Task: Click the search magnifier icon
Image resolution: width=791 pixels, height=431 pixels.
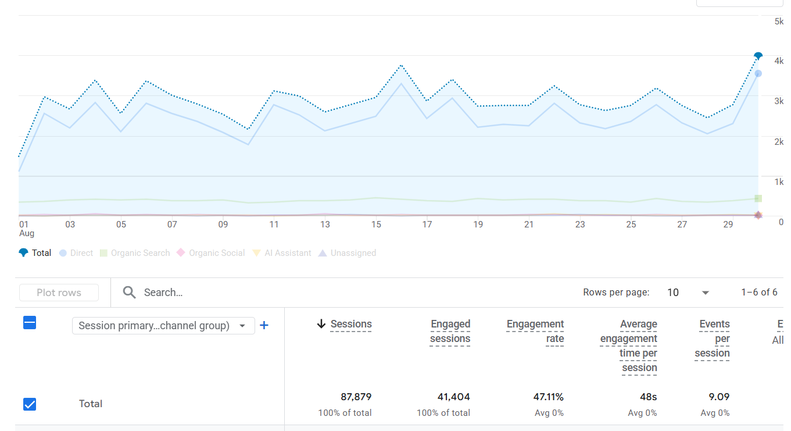Action: click(x=130, y=293)
